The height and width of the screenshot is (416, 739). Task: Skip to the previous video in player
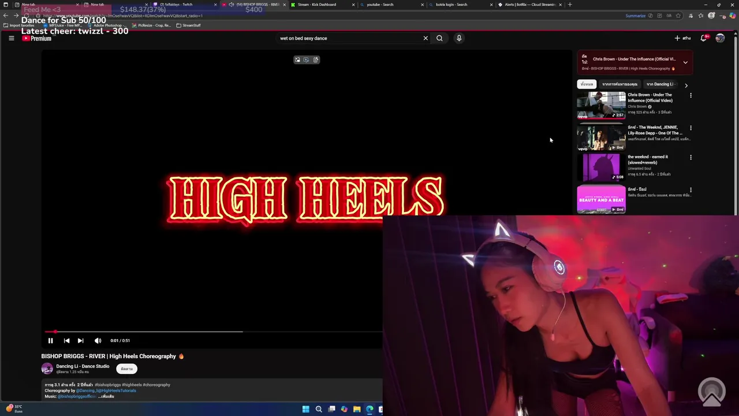[x=66, y=340]
